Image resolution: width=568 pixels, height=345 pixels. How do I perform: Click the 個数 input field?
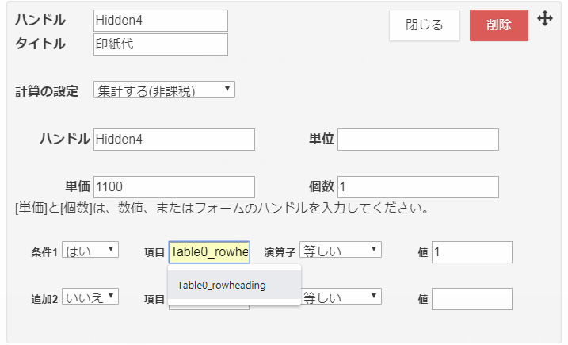[418, 187]
